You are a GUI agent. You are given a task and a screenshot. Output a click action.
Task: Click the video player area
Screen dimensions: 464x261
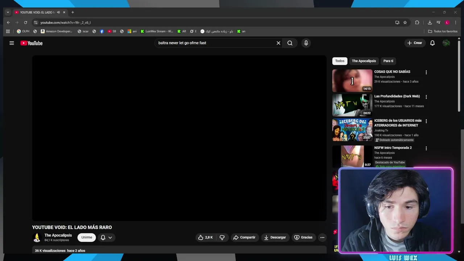179,138
